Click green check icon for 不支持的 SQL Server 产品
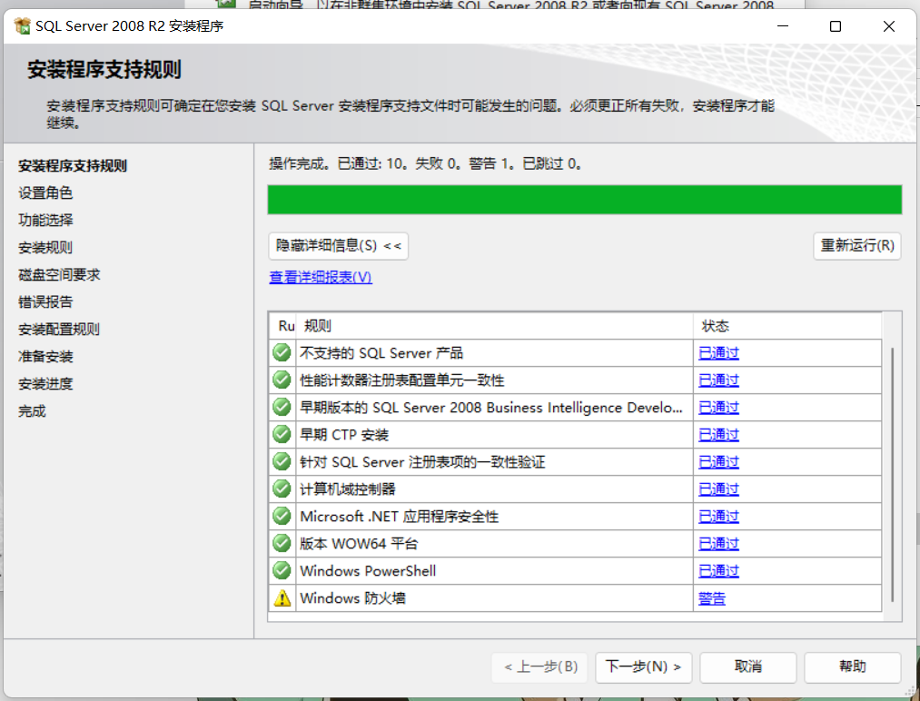Viewport: 920px width, 701px height. tap(282, 352)
